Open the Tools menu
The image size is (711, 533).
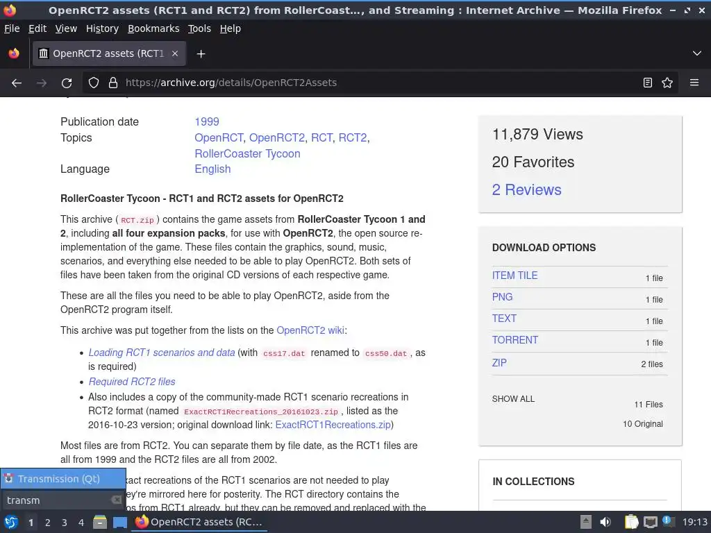[199, 28]
